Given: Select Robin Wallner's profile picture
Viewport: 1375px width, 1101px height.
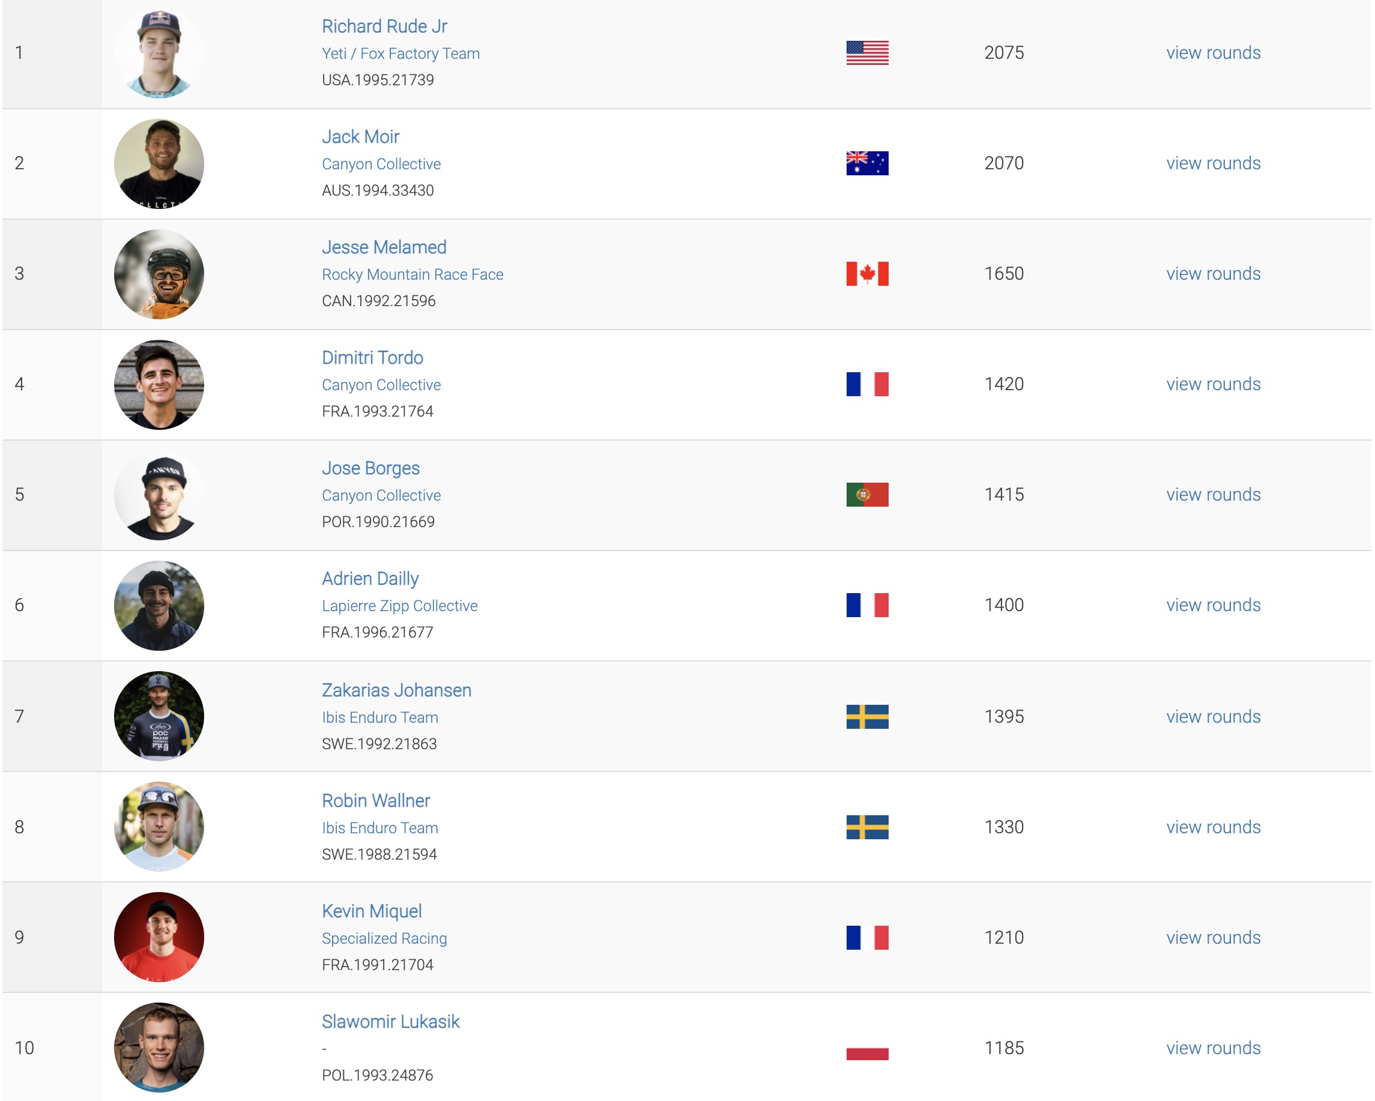Looking at the screenshot, I should coord(159,827).
